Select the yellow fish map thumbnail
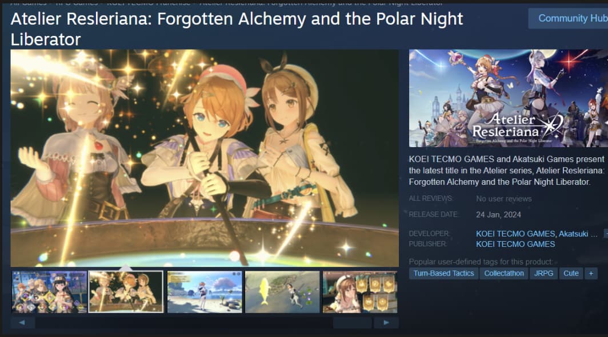This screenshot has height=337, width=608. point(282,292)
